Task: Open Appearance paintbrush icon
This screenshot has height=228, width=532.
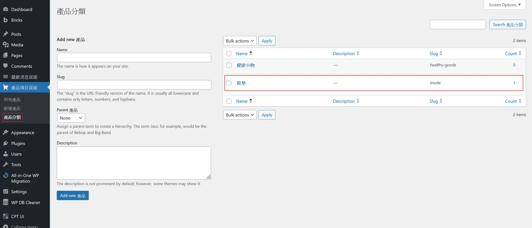Action: [5, 133]
